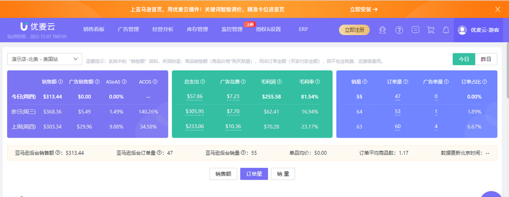
Task: Open the 库存管理 menu
Action: pos(197,30)
